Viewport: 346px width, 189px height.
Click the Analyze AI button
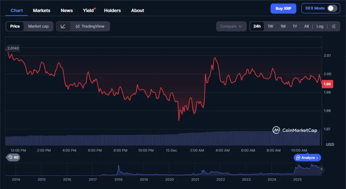pos(307,158)
